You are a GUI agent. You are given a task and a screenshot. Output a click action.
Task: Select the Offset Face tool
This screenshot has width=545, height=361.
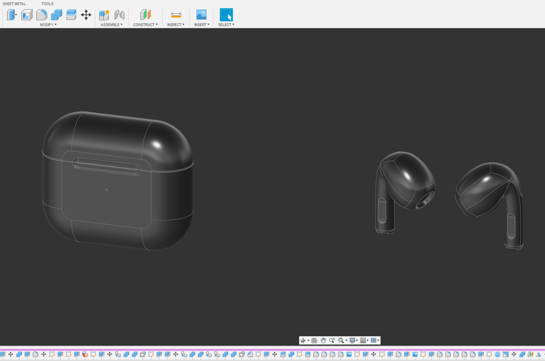71,15
